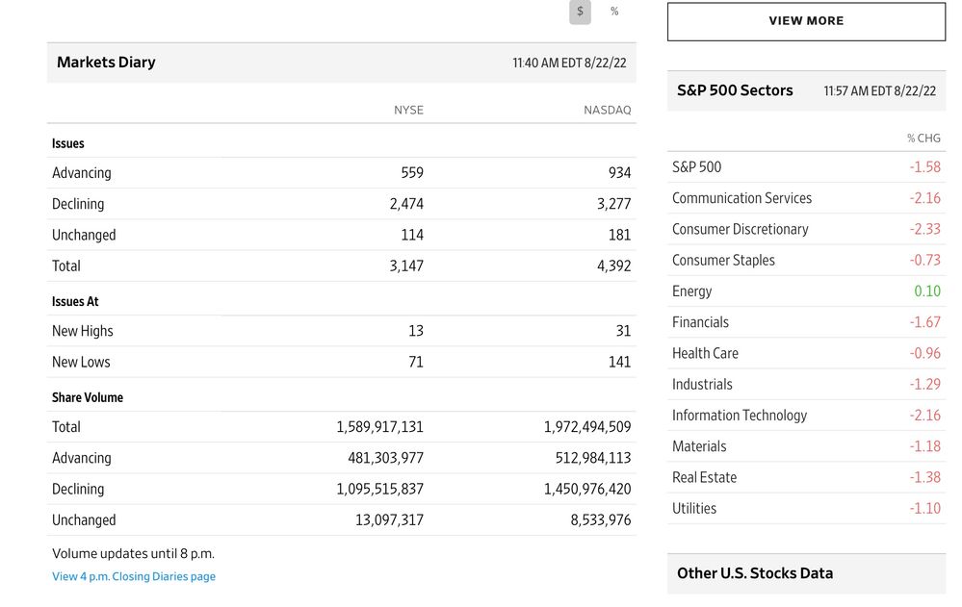Switch to dollar value display toggle
Image resolution: width=962 pixels, height=607 pixels.
[x=579, y=12]
